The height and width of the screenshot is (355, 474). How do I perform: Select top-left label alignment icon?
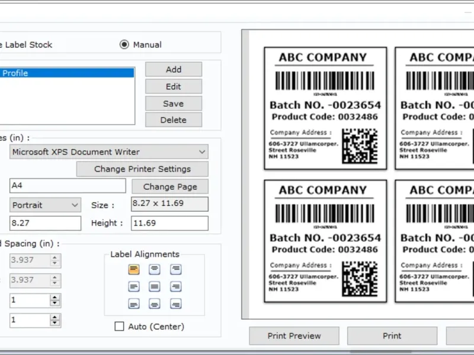pos(134,269)
